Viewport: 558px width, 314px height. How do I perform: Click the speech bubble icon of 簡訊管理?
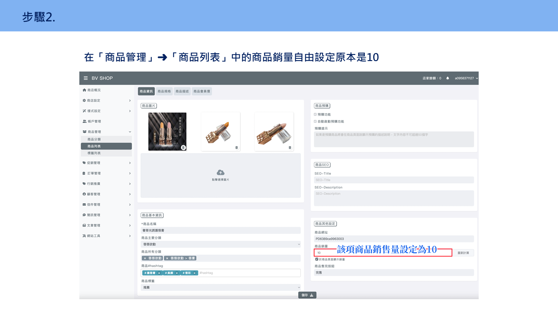point(84,215)
